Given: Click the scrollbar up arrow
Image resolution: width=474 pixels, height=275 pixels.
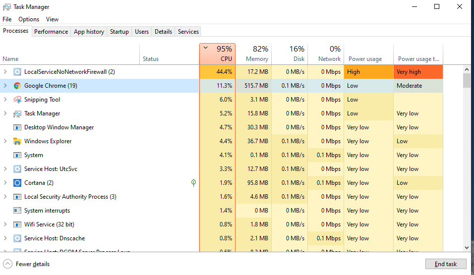Looking at the screenshot, I should pos(467,69).
